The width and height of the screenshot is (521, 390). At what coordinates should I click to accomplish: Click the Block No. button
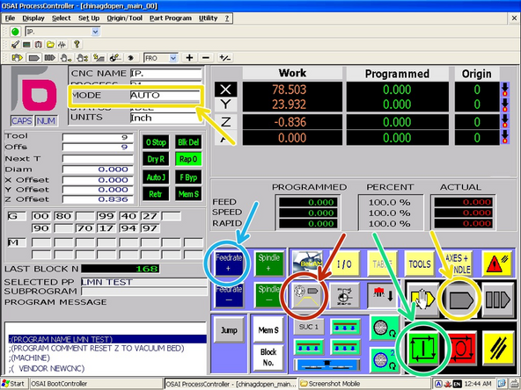pos(268,357)
